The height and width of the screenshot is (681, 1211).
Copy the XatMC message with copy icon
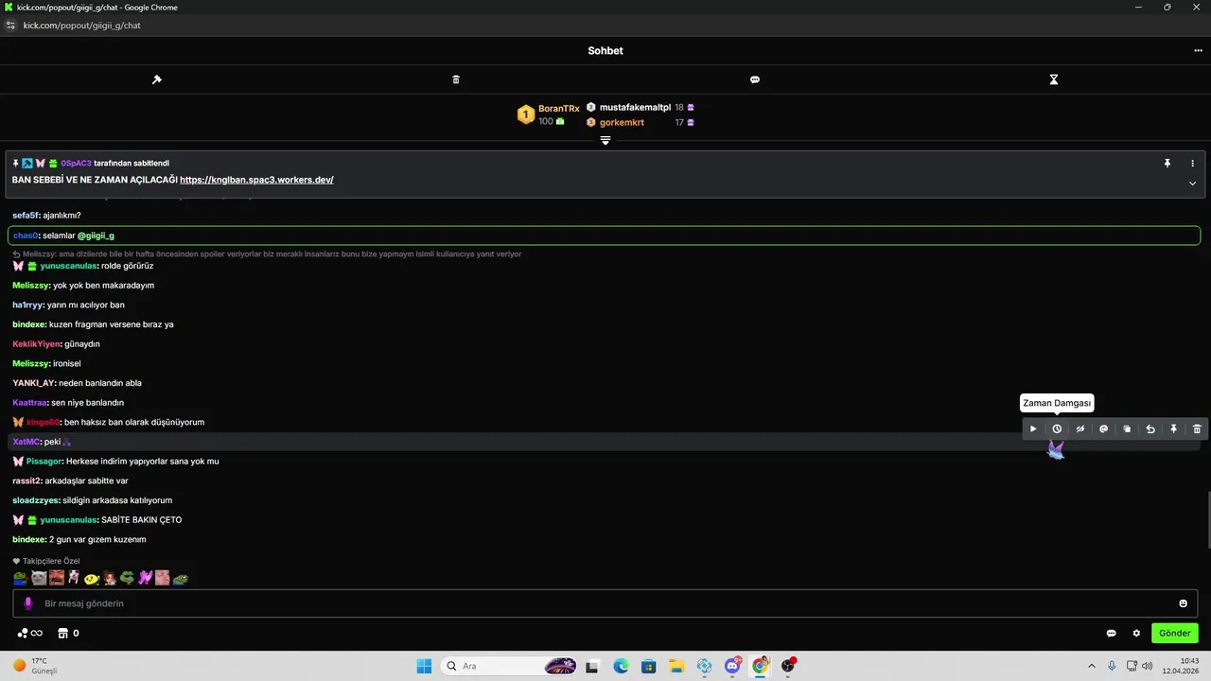pyautogui.click(x=1127, y=429)
